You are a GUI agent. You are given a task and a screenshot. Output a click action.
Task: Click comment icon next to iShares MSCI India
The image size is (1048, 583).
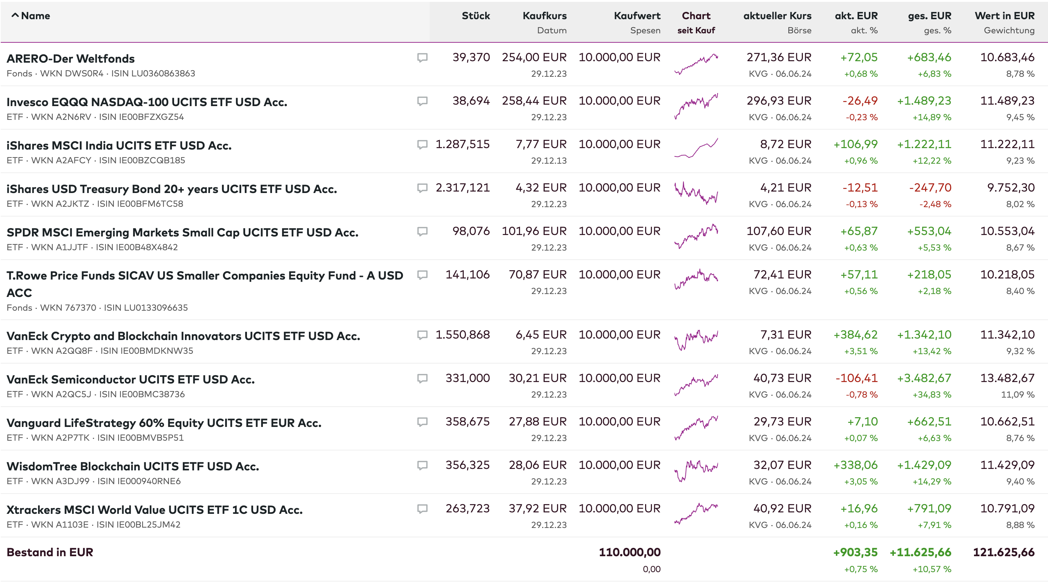pyautogui.click(x=422, y=144)
